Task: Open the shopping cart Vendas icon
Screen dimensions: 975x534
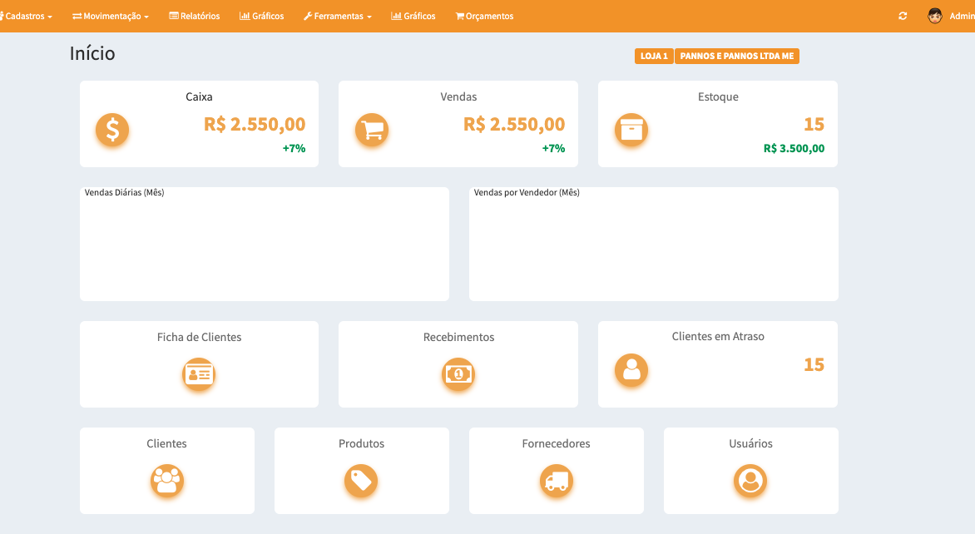Action: click(372, 130)
